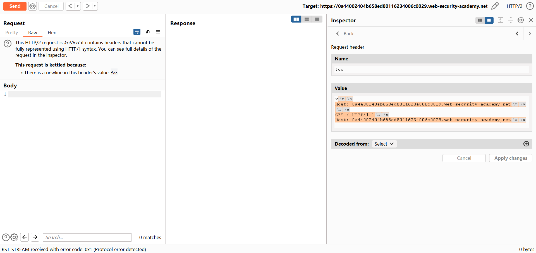This screenshot has width=536, height=253.
Task: Open history dropdown beside previous-request arrow
Action: coord(78,6)
